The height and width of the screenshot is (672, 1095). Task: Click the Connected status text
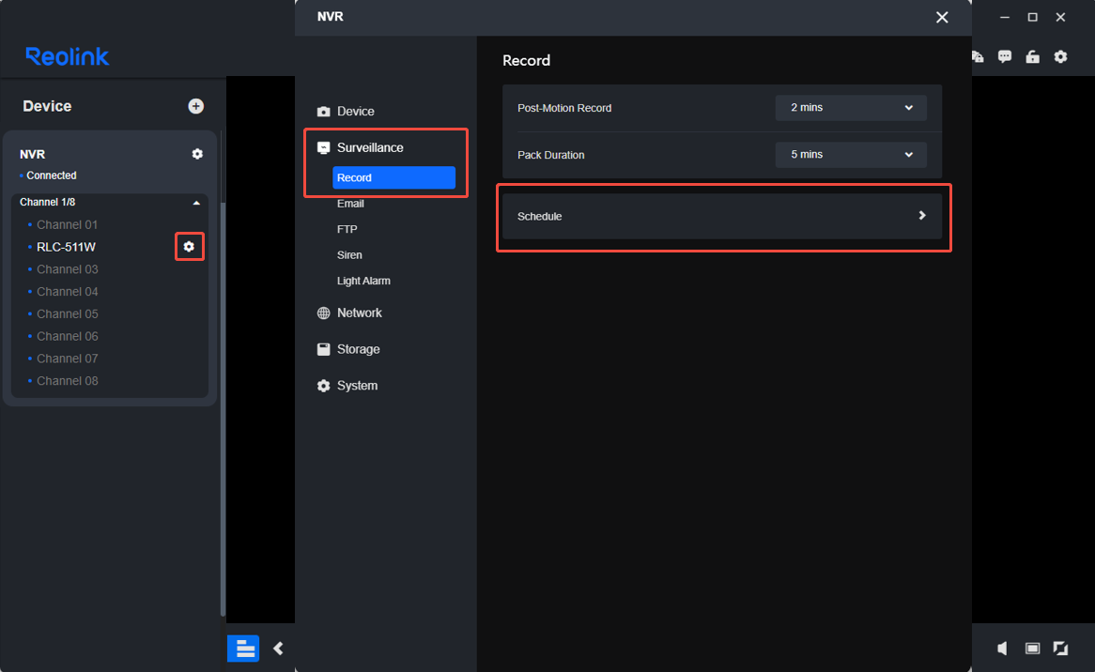52,176
